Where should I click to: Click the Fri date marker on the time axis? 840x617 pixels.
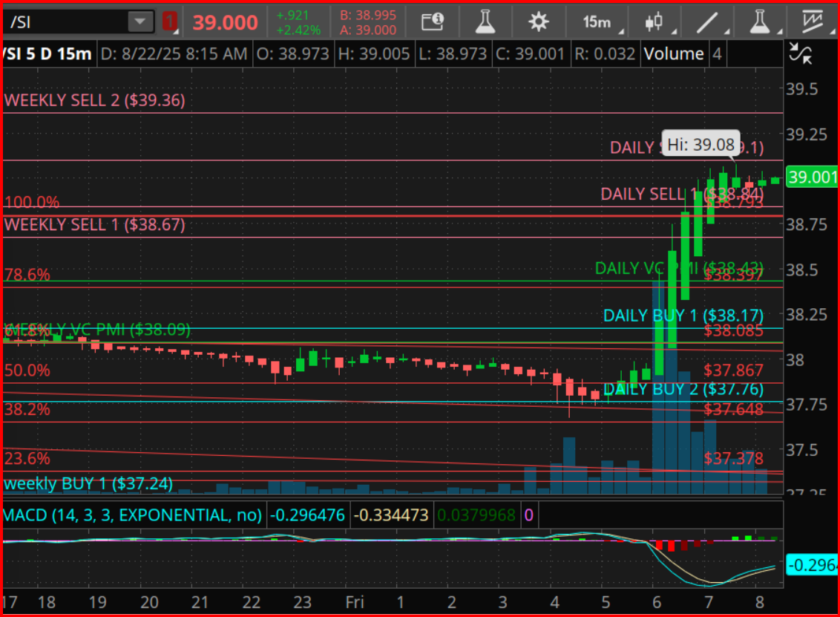click(x=355, y=602)
